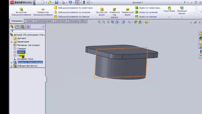The height and width of the screenshot is (114, 202).
Task: Expand the Примечания tree node
Action: (11, 42)
